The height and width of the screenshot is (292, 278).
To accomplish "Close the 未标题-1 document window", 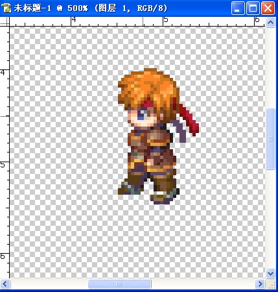I will (x=268, y=8).
